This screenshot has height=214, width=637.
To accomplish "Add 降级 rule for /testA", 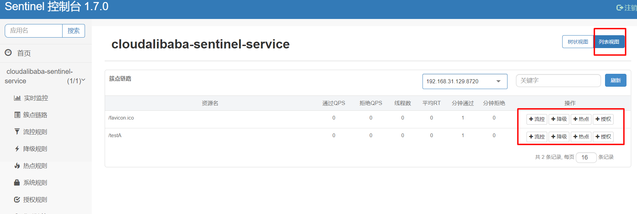I will [x=559, y=137].
